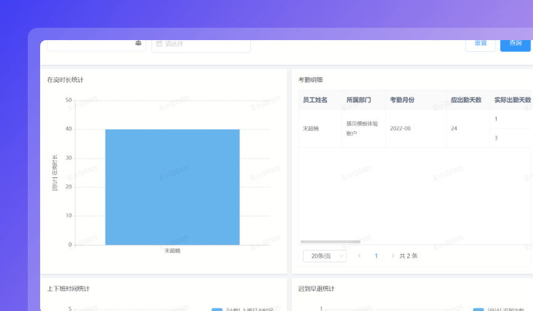Click the 重置 reset button
Screen dimensions: 533x311
(481, 46)
